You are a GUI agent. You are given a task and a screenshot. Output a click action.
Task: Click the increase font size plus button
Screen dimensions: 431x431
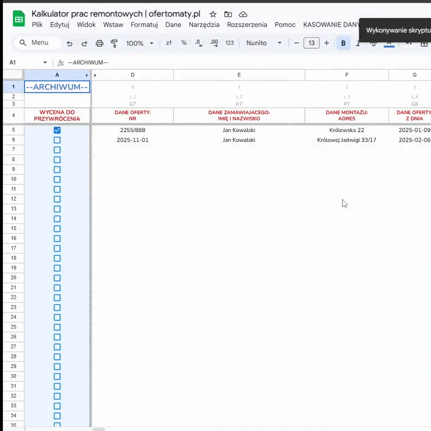click(326, 43)
